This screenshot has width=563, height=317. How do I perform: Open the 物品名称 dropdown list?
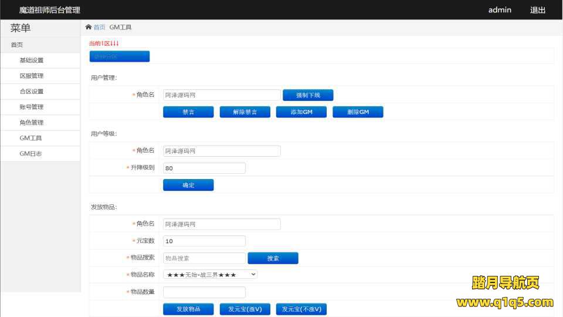pyautogui.click(x=210, y=274)
